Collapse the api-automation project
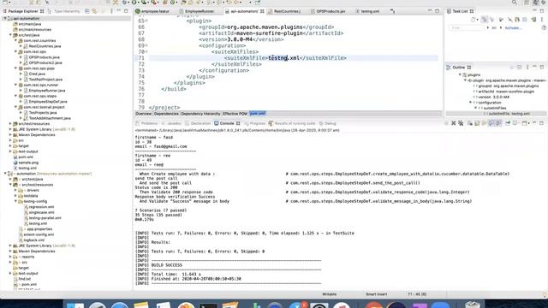This screenshot has width=548, height=308. point(5,19)
